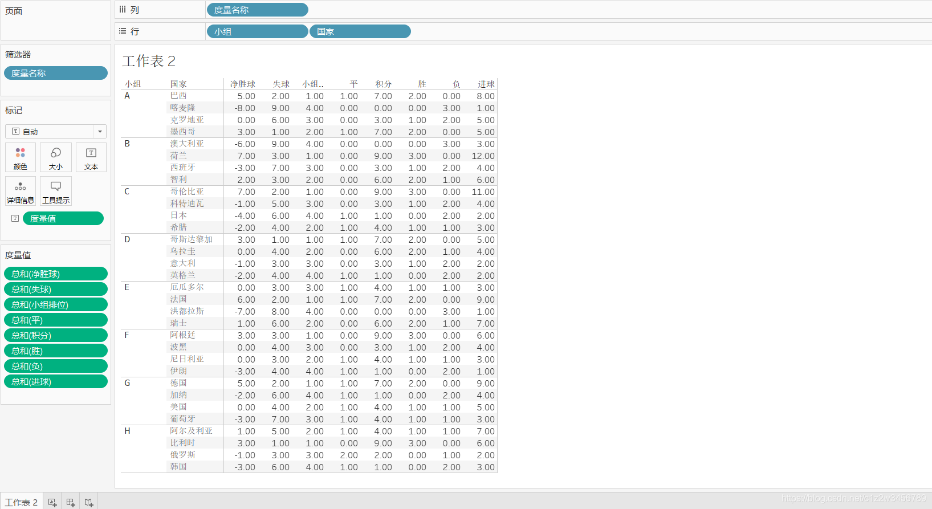Select the 总和(负) measure pill
This screenshot has height=509, width=932.
(x=56, y=366)
